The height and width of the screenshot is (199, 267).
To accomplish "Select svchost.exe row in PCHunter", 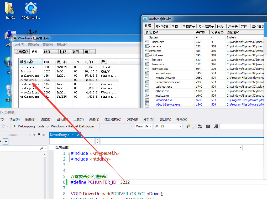I will point(204,73).
